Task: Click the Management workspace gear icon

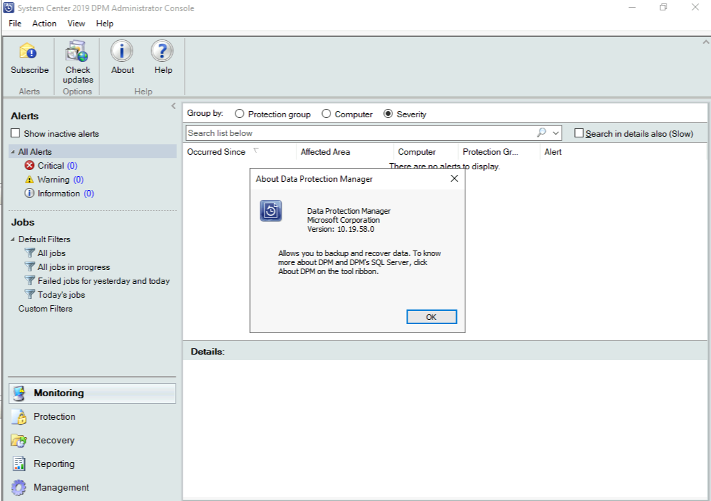Action: pos(19,487)
